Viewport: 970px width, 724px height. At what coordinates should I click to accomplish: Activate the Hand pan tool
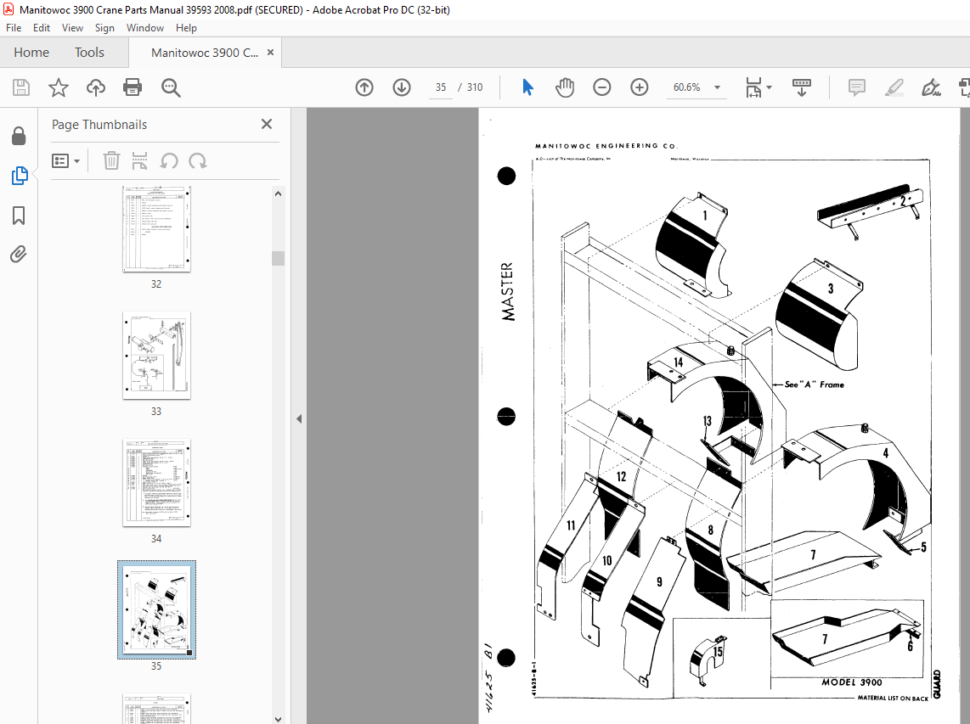click(564, 87)
